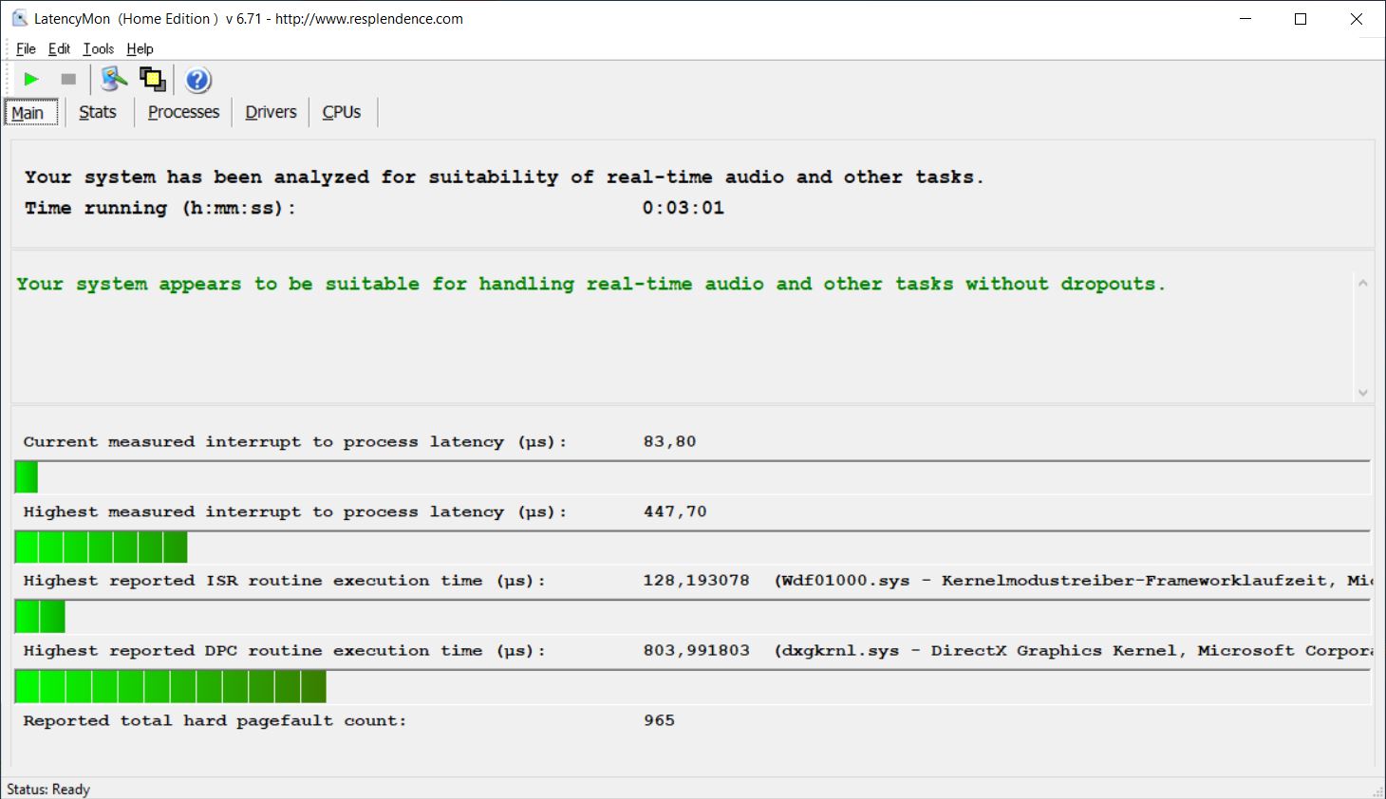This screenshot has width=1386, height=799.
Task: Switch to the Main tab
Action: pyautogui.click(x=30, y=113)
